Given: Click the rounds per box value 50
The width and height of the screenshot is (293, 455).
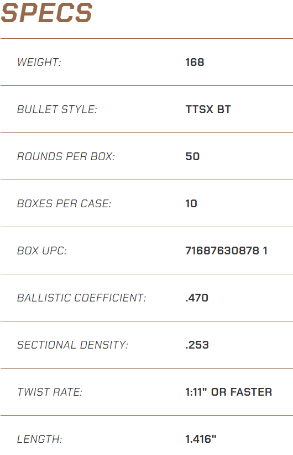Looking at the screenshot, I should pyautogui.click(x=192, y=156).
